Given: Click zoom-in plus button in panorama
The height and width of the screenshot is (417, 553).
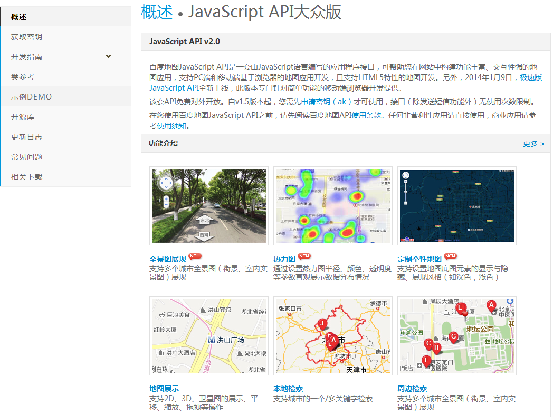Looking at the screenshot, I should click(x=166, y=199).
